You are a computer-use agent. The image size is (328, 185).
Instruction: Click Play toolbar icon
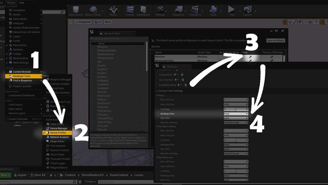(232, 11)
